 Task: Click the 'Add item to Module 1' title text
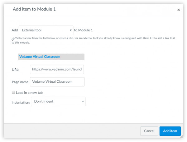tap(34, 9)
